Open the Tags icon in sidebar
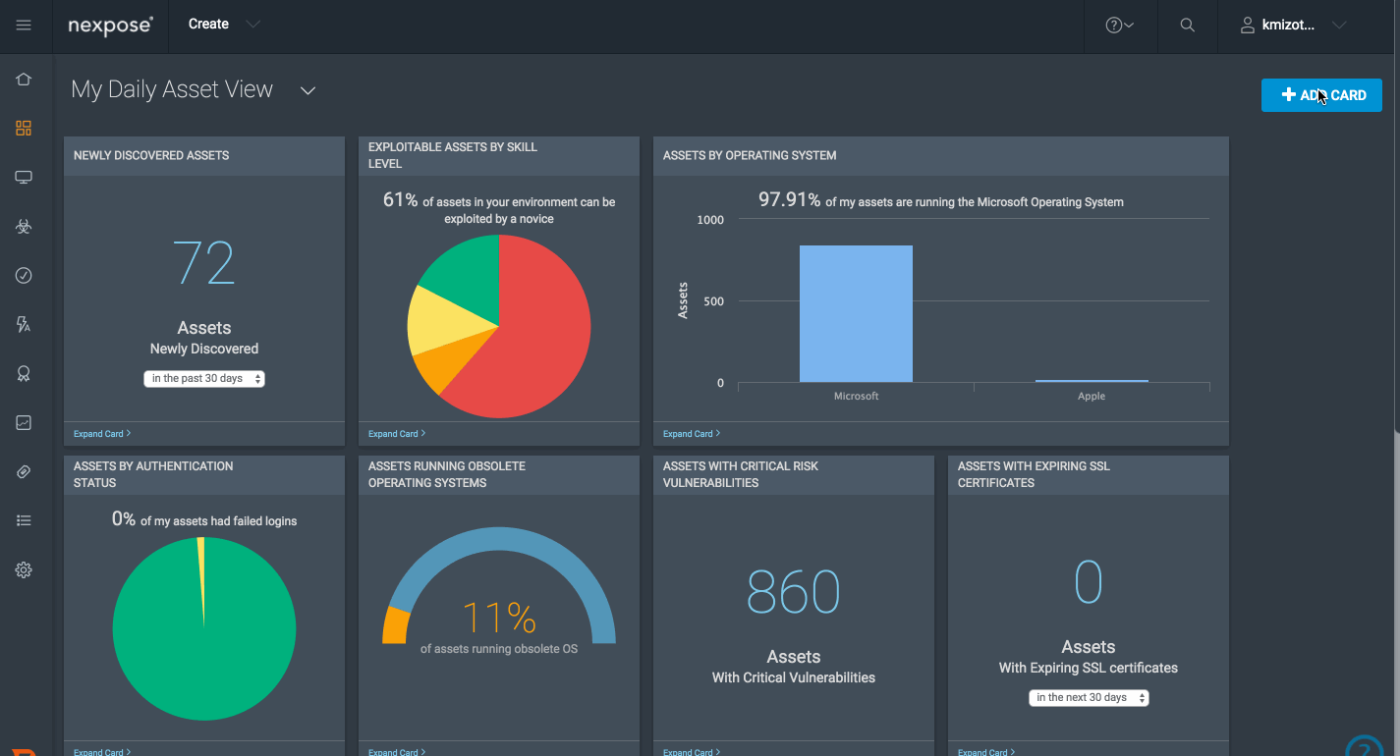Image resolution: width=1400 pixels, height=756 pixels. pos(24,472)
